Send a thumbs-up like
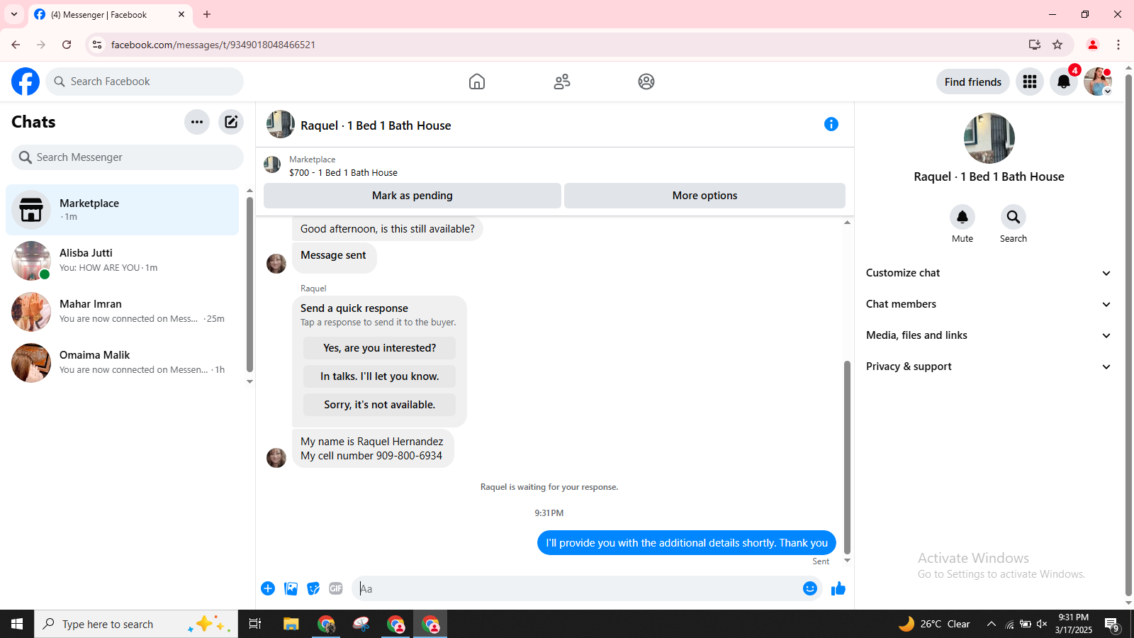Screen dimensions: 1134x638 click(x=838, y=588)
